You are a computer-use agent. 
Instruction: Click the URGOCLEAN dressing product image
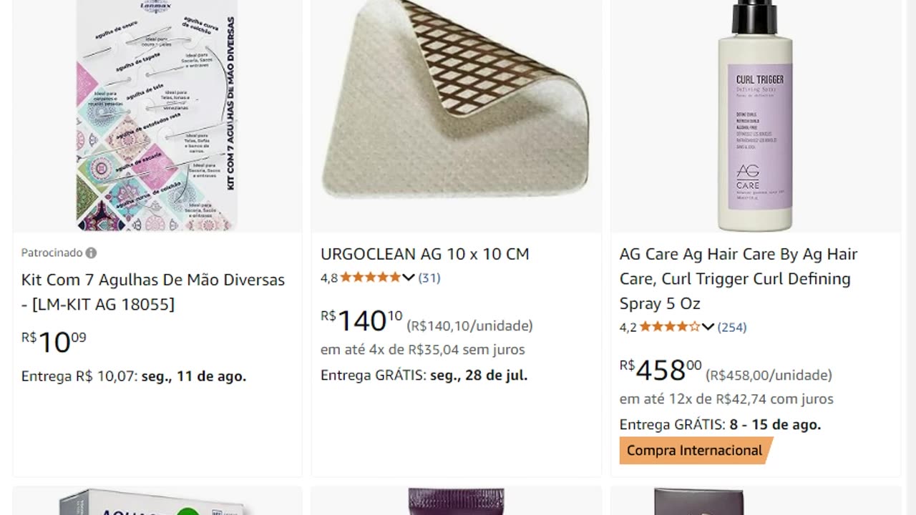tap(456, 100)
